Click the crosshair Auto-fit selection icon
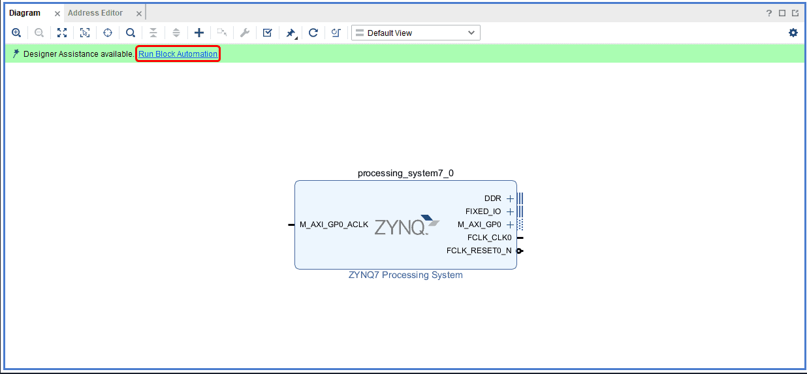The image size is (807, 374). tap(108, 33)
